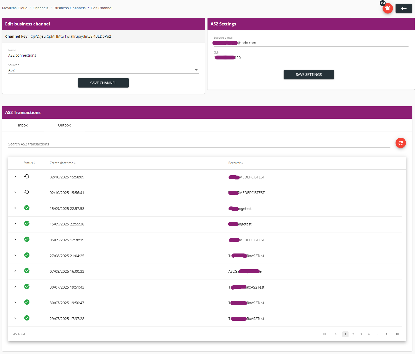The width and height of the screenshot is (415, 354).
Task: Click green check status for 22:55:38 row
Action: 27,223
